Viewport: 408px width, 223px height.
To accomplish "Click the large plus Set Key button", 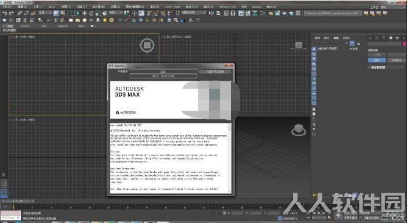I will [x=338, y=215].
